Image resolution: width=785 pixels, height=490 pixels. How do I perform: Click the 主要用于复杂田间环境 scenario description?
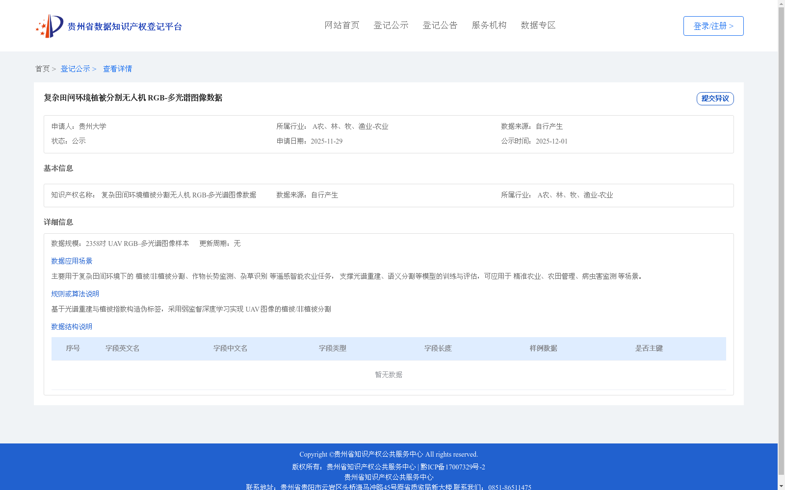(347, 276)
